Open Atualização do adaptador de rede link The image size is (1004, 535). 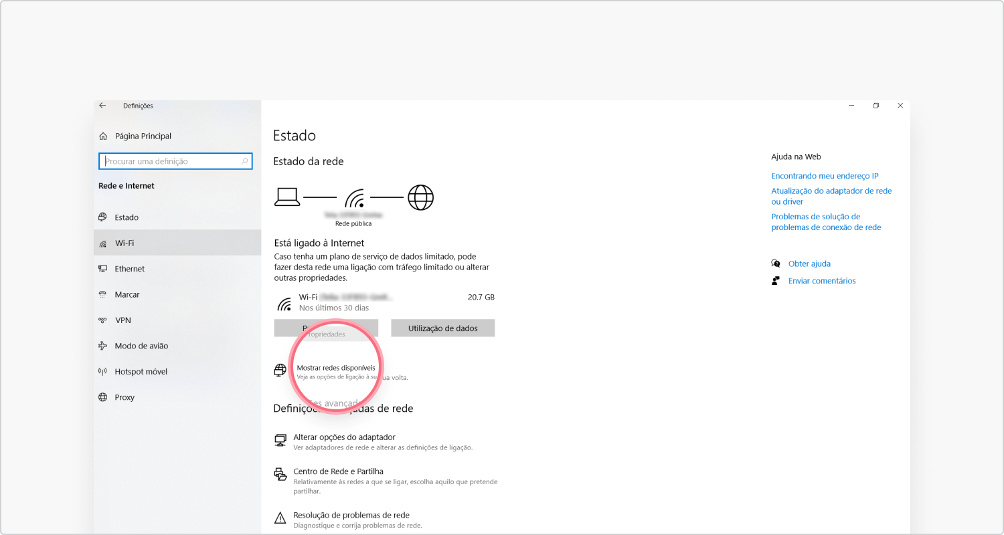[x=831, y=196]
